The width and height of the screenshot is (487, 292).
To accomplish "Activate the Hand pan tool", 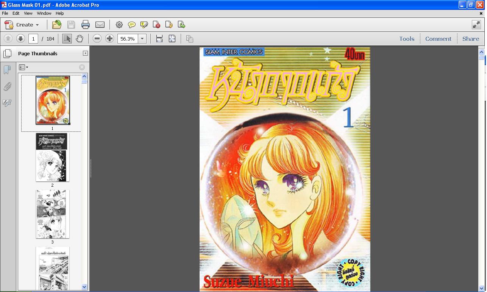I will tap(79, 38).
